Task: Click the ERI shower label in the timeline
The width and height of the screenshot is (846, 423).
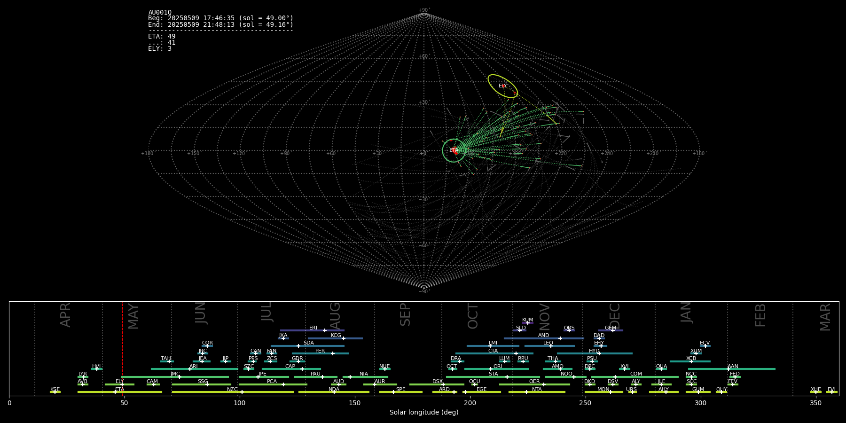Action: pos(313,328)
